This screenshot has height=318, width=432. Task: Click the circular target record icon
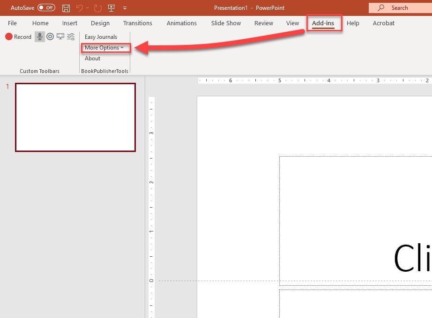pyautogui.click(x=50, y=36)
